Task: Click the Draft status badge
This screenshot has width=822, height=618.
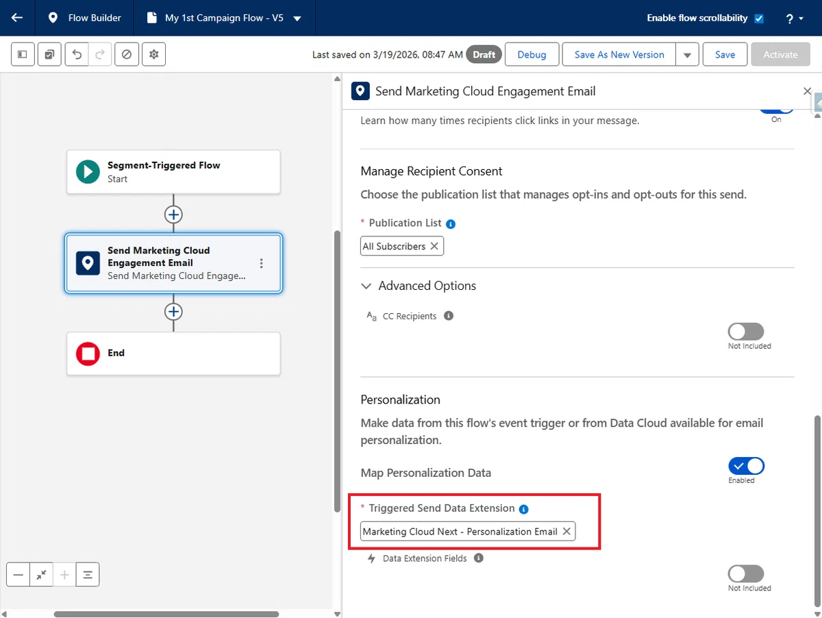Action: 484,55
